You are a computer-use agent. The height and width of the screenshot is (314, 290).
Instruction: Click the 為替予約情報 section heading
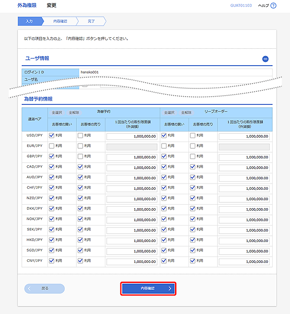[38, 99]
